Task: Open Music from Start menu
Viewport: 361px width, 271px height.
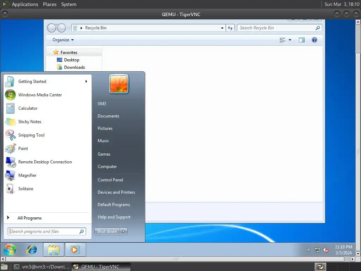Action: click(x=103, y=140)
